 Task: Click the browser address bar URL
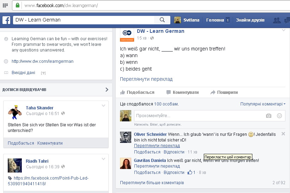(x=61, y=6)
